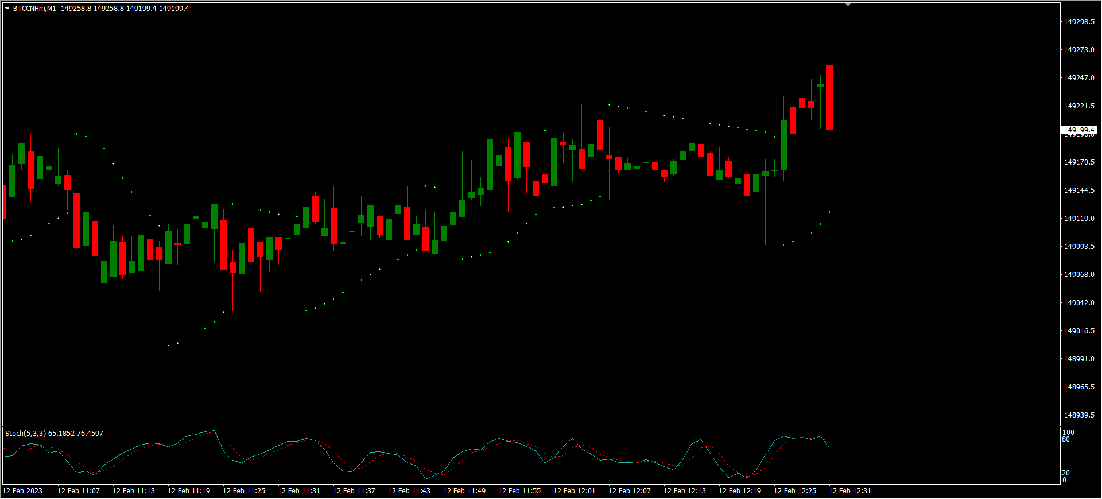This screenshot has width=1102, height=499.
Task: Click the 149273.0 price axis label
Action: (x=1079, y=50)
